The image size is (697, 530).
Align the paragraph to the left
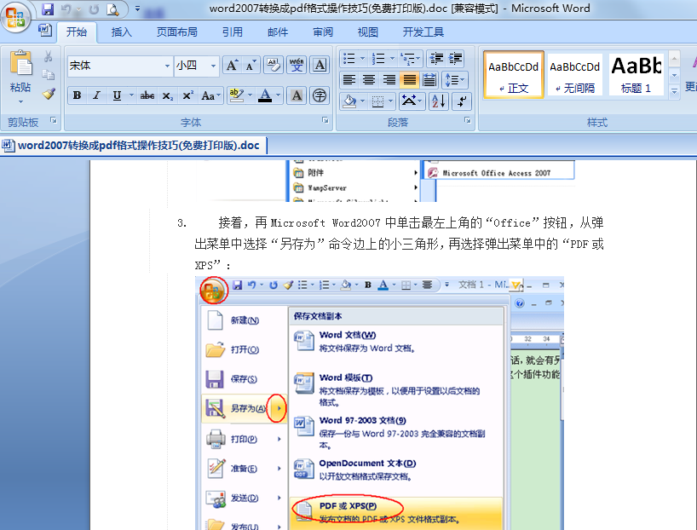pos(349,80)
